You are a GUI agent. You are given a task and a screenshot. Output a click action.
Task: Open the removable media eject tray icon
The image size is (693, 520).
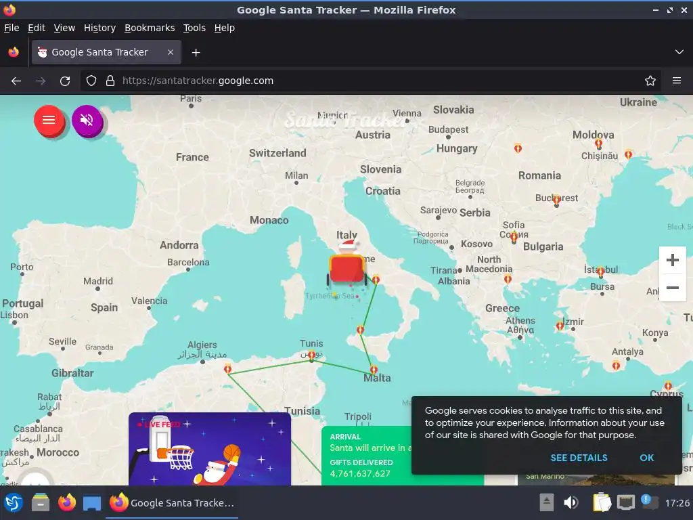tap(547, 502)
